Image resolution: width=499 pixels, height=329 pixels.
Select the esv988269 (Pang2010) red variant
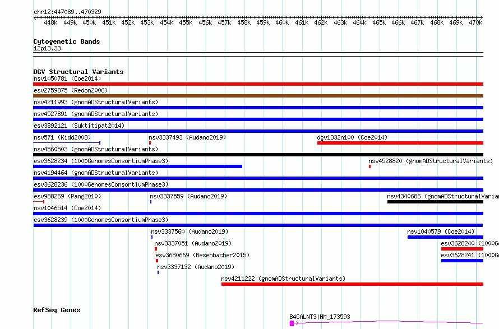(x=39, y=202)
